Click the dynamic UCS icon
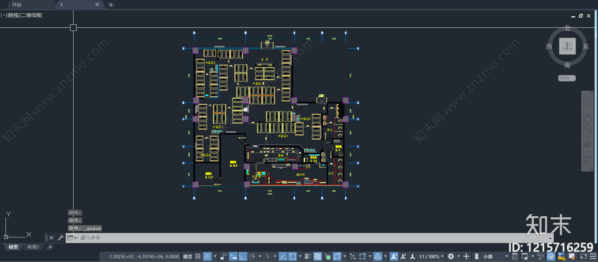 coord(353,256)
